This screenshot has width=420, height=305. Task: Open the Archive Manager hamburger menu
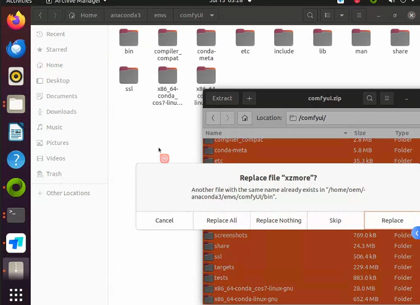click(386, 98)
